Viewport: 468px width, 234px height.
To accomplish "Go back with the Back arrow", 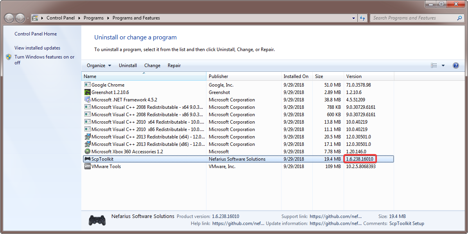I will click(x=9, y=18).
